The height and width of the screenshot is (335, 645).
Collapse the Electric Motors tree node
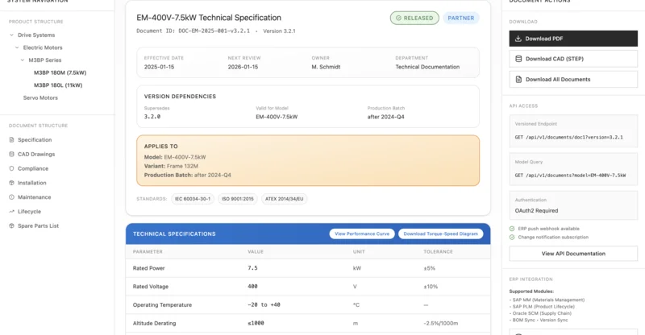click(17, 48)
